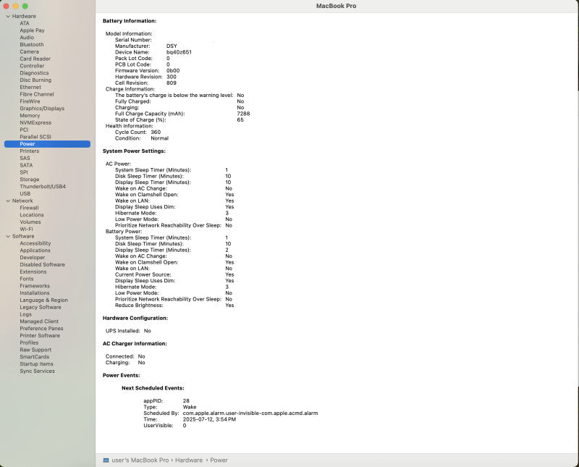
Task: Select Audio in the sidebar
Action: (x=27, y=38)
